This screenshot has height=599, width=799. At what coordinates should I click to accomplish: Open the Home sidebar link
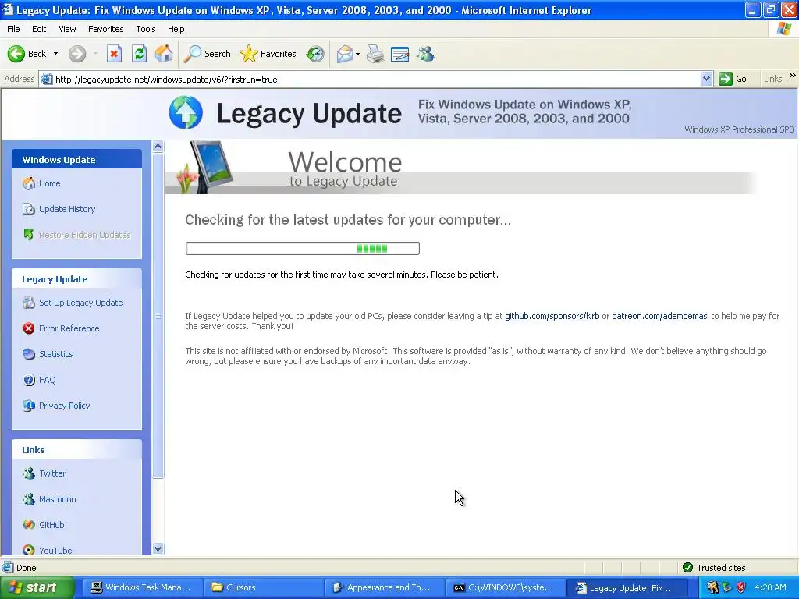(49, 183)
